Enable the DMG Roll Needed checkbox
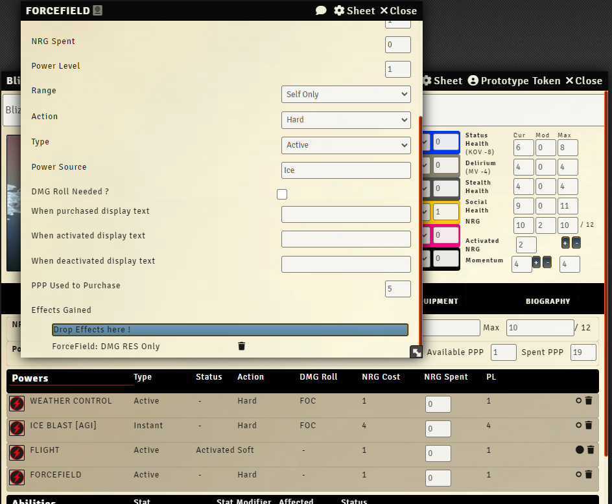This screenshot has width=612, height=504. (282, 194)
